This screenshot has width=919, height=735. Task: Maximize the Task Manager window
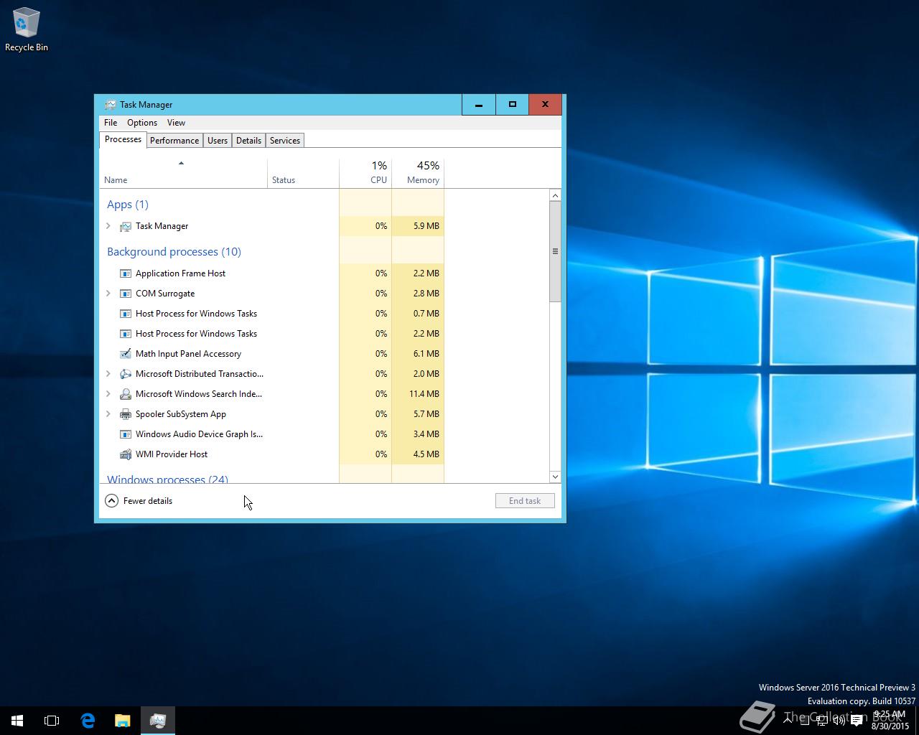(x=513, y=105)
